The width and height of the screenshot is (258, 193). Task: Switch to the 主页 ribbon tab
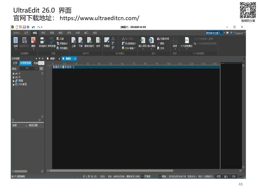tap(26, 33)
